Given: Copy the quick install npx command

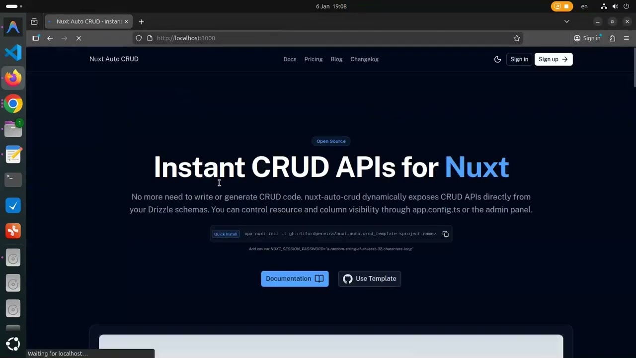Looking at the screenshot, I should pos(446,234).
